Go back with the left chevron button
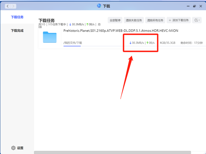Screen dimensions: 206x154 [8, 6]
